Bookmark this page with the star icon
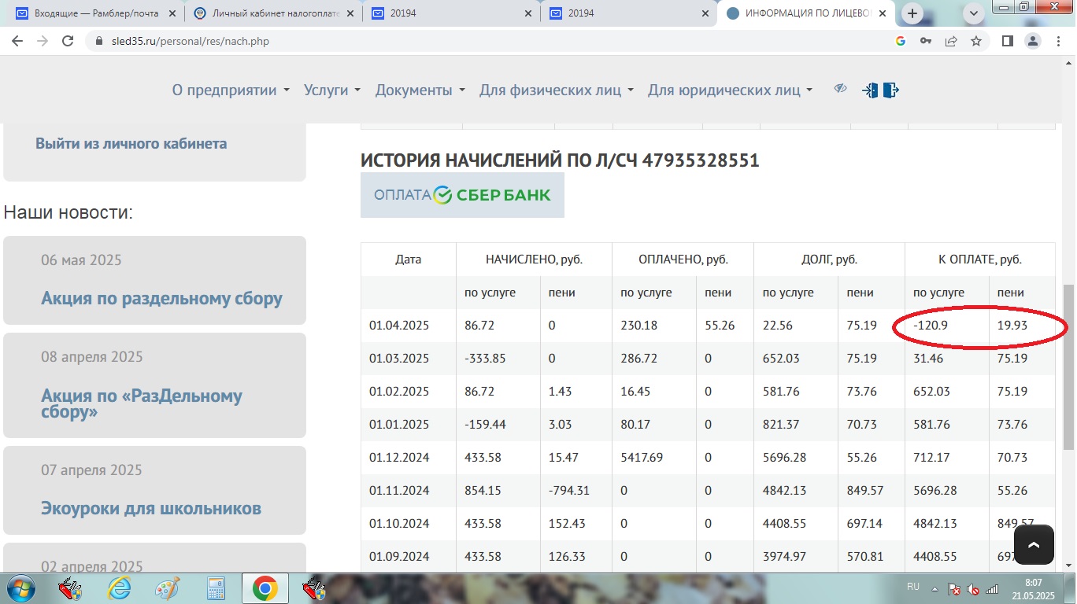The height and width of the screenshot is (604, 1077). pyautogui.click(x=976, y=41)
